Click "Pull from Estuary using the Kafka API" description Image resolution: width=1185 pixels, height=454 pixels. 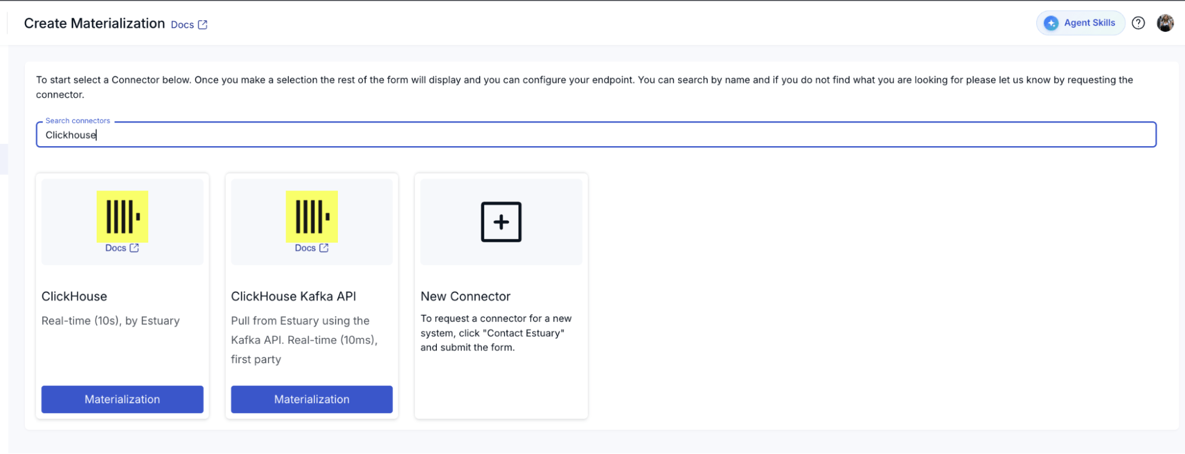(x=304, y=340)
